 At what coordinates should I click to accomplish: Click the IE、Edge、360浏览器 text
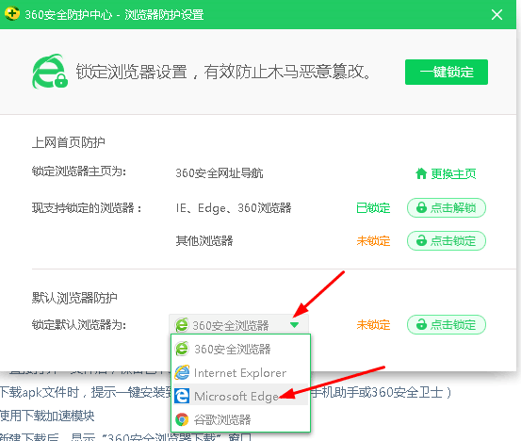click(x=234, y=208)
